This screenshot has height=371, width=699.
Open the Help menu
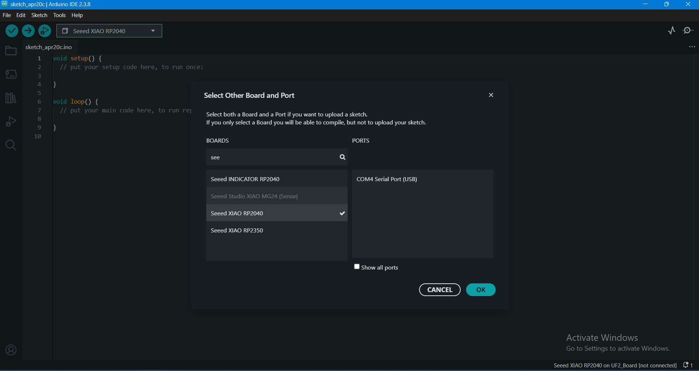point(77,15)
